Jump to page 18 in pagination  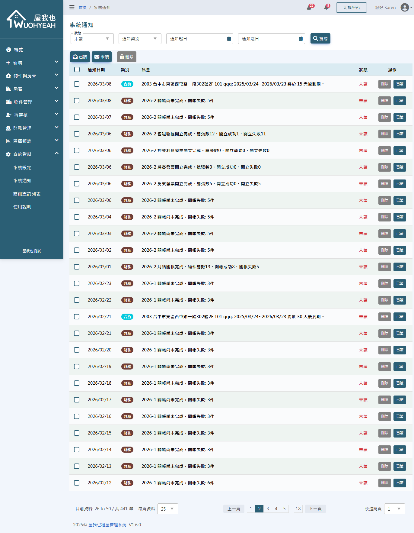(298, 509)
